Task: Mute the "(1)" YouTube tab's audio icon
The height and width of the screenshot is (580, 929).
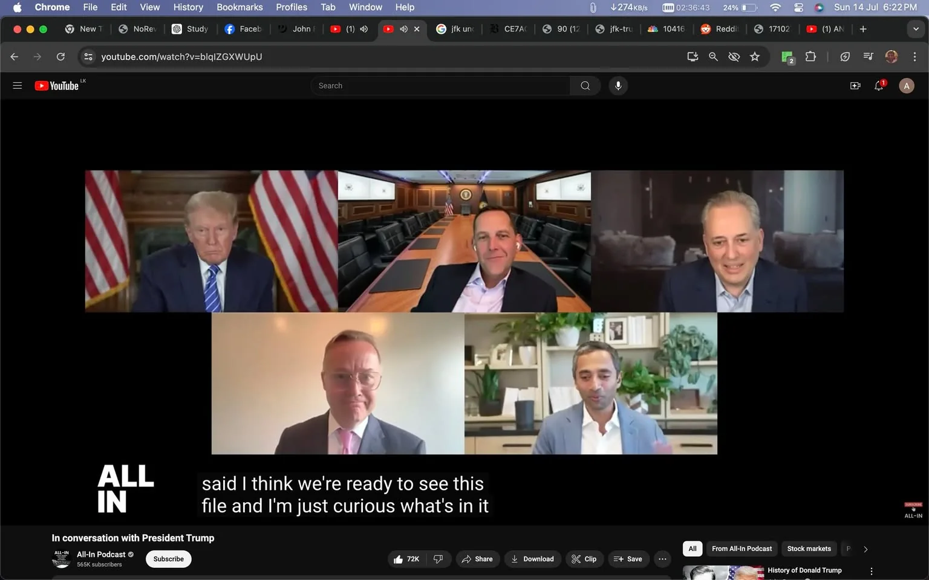Action: tap(363, 29)
